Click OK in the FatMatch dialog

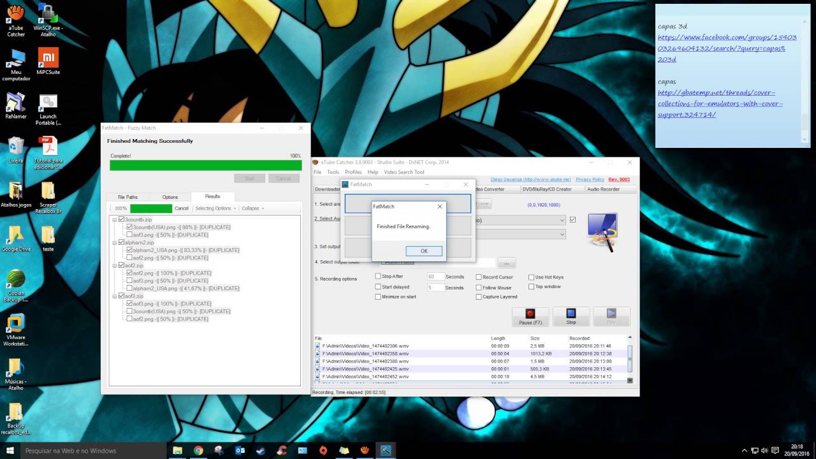[424, 251]
